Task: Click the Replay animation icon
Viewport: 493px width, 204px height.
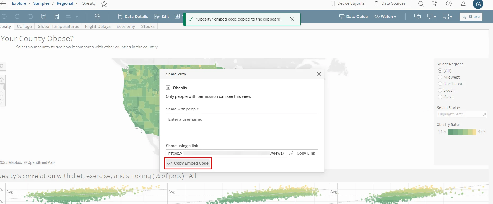Action: click(69, 17)
